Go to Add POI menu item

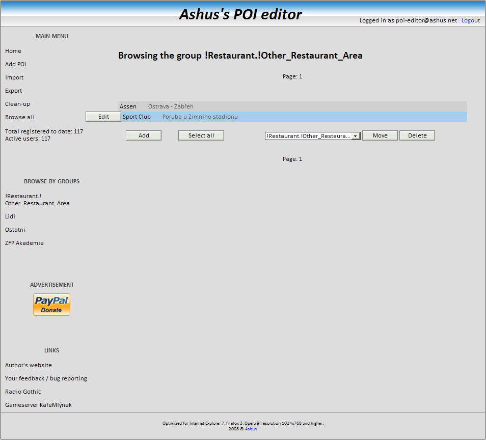point(16,64)
